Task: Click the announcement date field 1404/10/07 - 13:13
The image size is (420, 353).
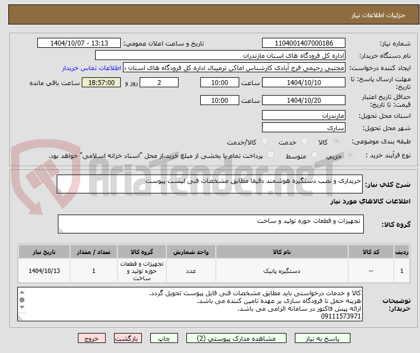Action: click(x=79, y=43)
